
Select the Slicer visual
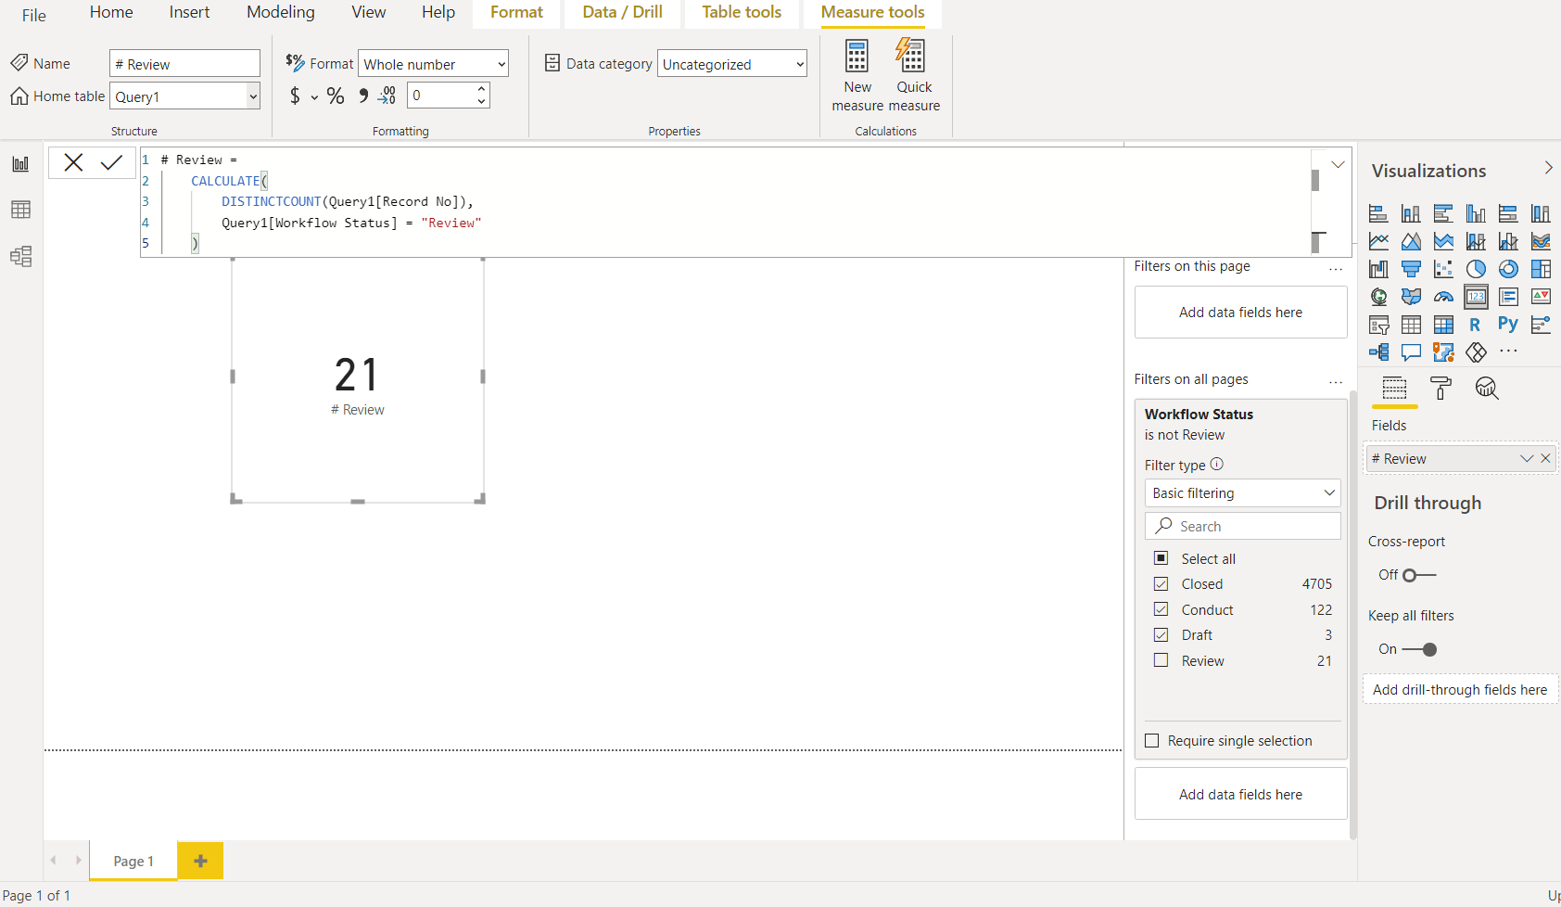1378,325
